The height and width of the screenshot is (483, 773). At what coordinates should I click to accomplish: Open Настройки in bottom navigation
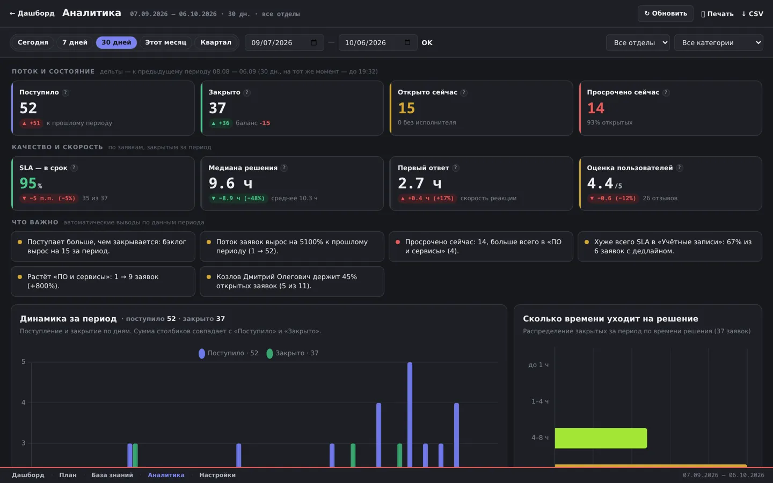point(217,475)
